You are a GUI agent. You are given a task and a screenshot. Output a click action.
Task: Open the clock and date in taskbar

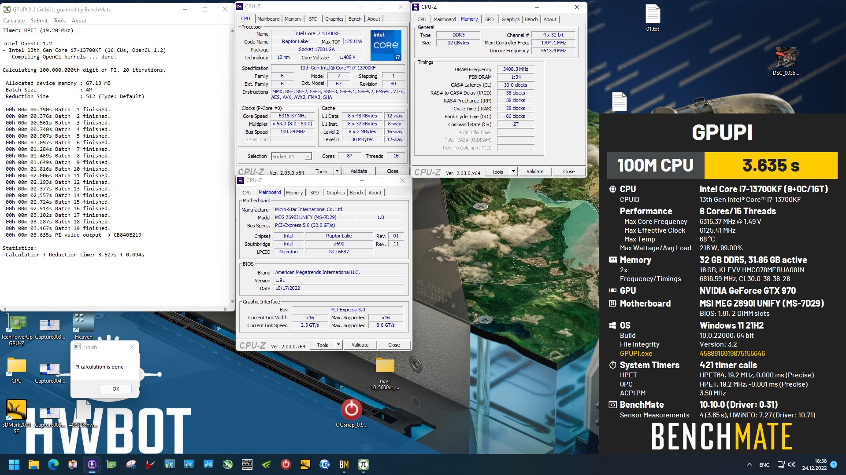coord(814,464)
